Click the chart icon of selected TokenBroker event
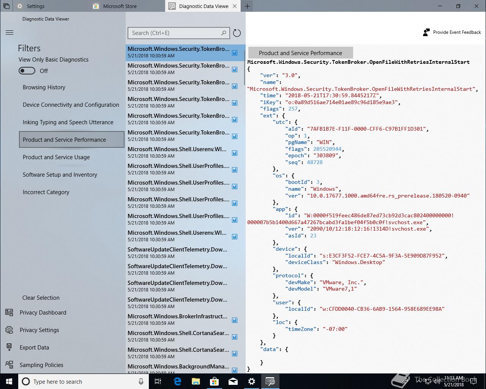The height and width of the screenshot is (389, 486). coord(235,53)
